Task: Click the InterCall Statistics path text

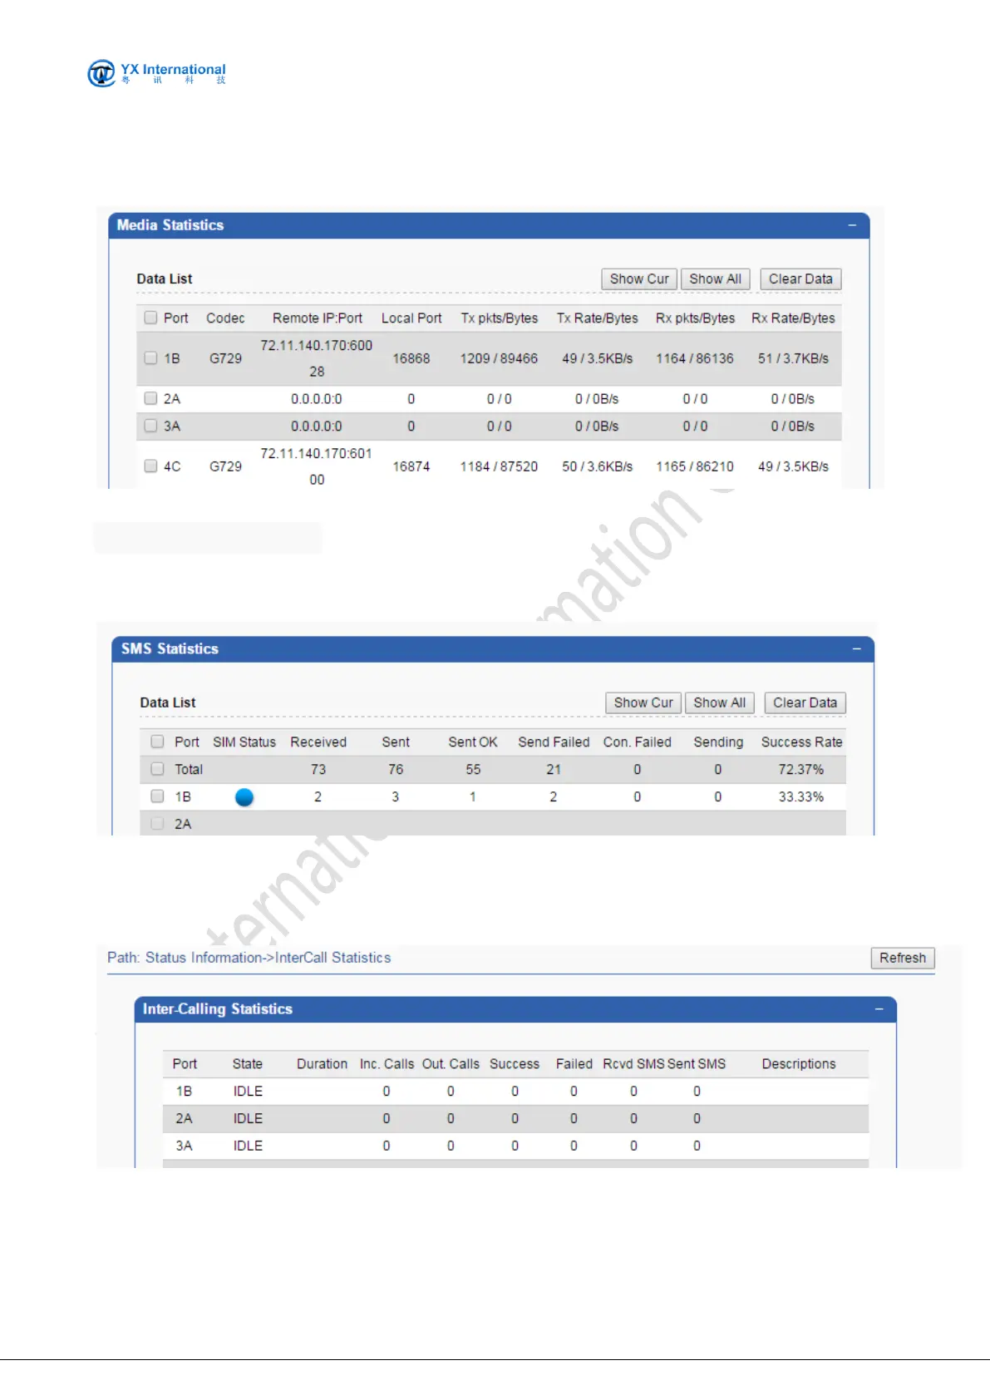Action: point(332,958)
